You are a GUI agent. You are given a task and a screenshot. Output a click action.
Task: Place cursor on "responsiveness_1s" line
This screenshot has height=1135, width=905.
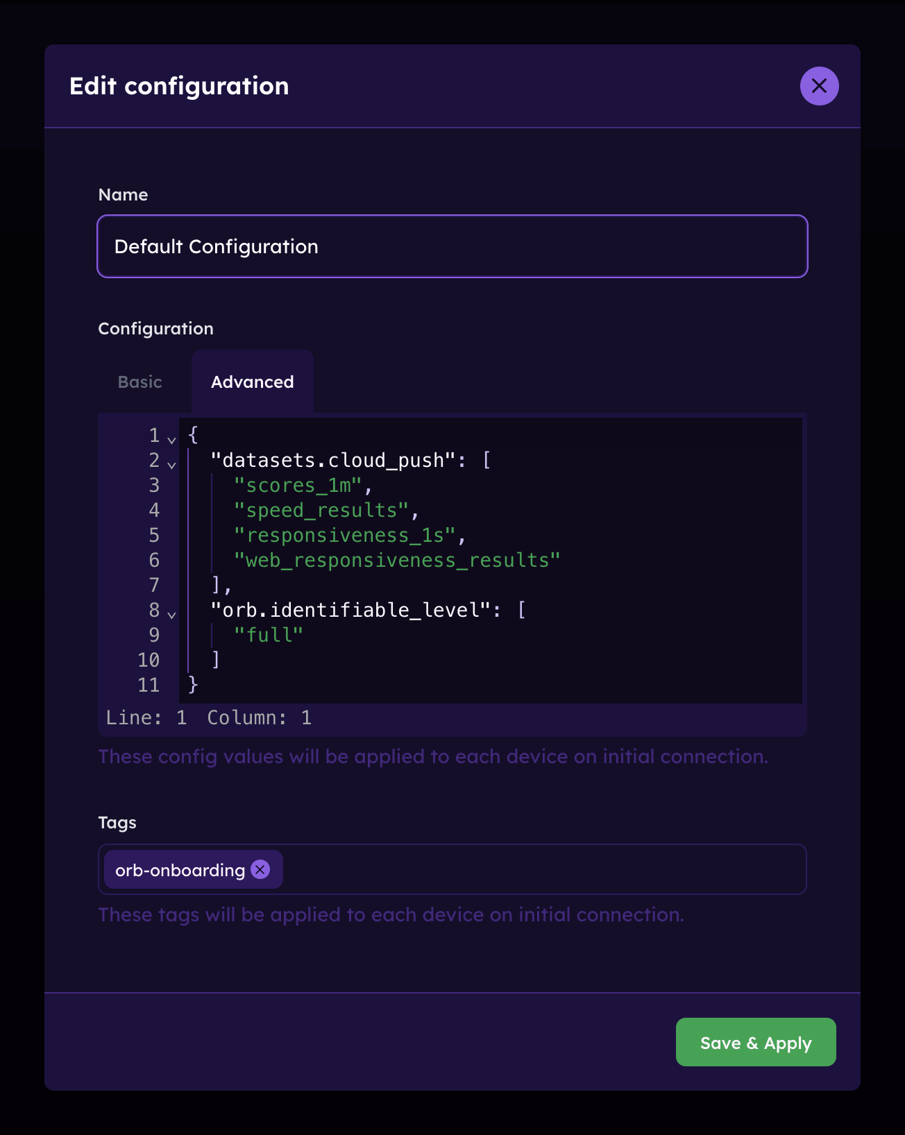(x=344, y=536)
